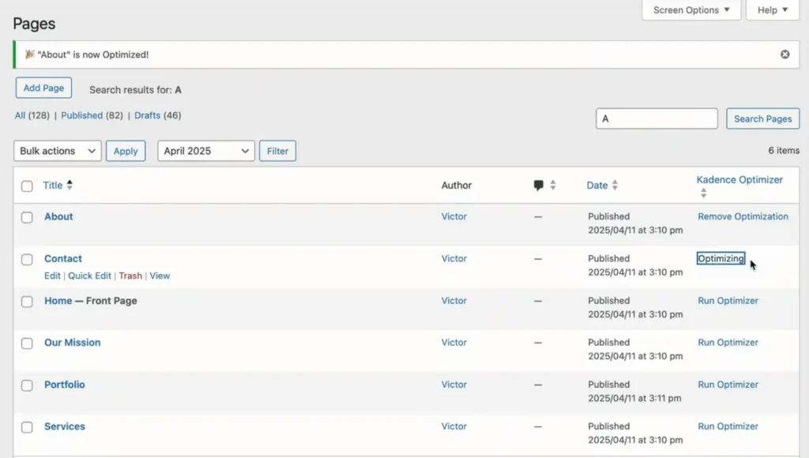Check the Services page checkbox
The height and width of the screenshot is (458, 809).
[26, 426]
